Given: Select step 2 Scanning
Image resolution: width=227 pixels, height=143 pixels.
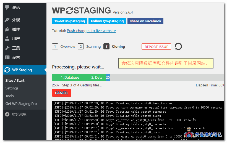Looking at the screenshot, I should [x=89, y=47].
